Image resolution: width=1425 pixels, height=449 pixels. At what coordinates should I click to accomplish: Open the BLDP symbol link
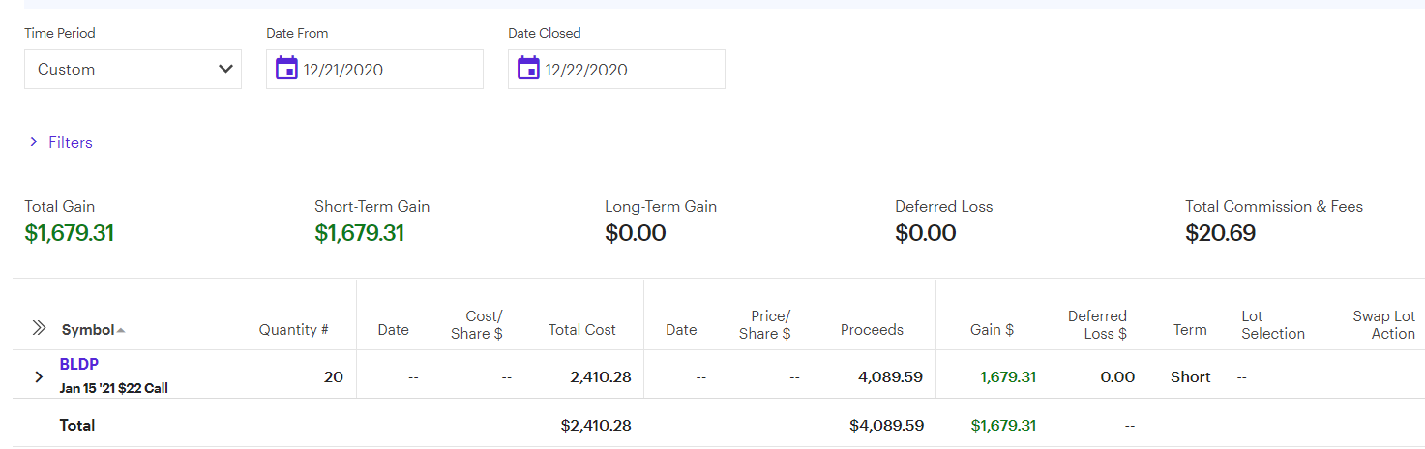(x=79, y=364)
